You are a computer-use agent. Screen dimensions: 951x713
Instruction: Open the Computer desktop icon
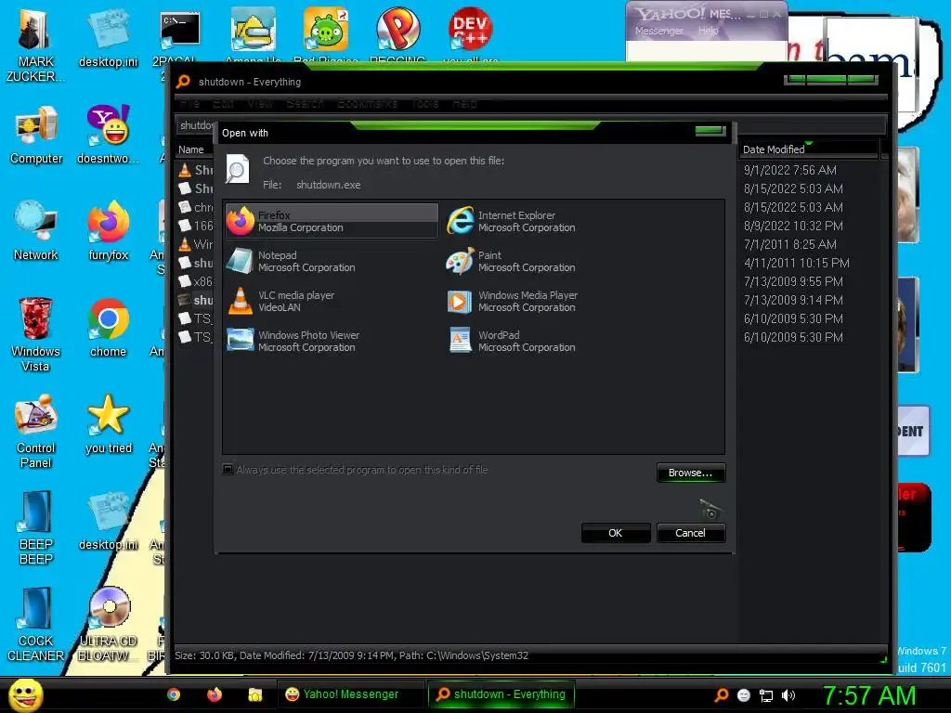tap(36, 136)
